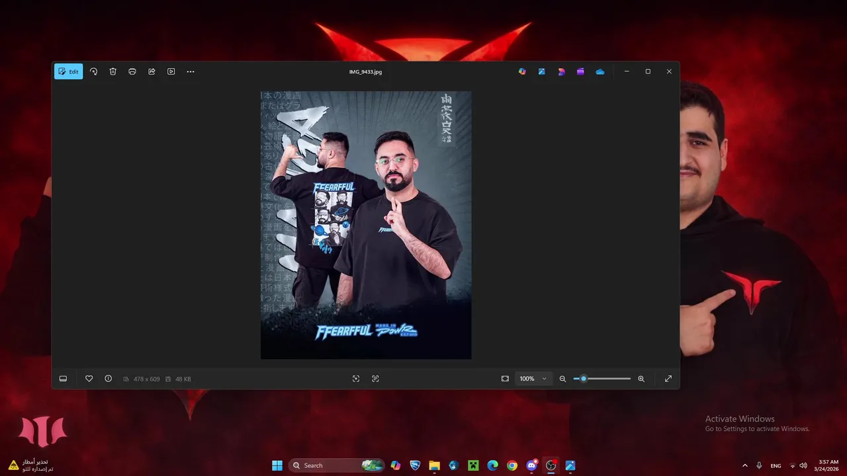Open the three-dots See more menu
This screenshot has height=476, width=847.
(x=191, y=71)
